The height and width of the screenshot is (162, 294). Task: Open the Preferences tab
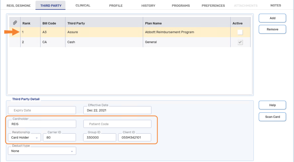point(213,6)
